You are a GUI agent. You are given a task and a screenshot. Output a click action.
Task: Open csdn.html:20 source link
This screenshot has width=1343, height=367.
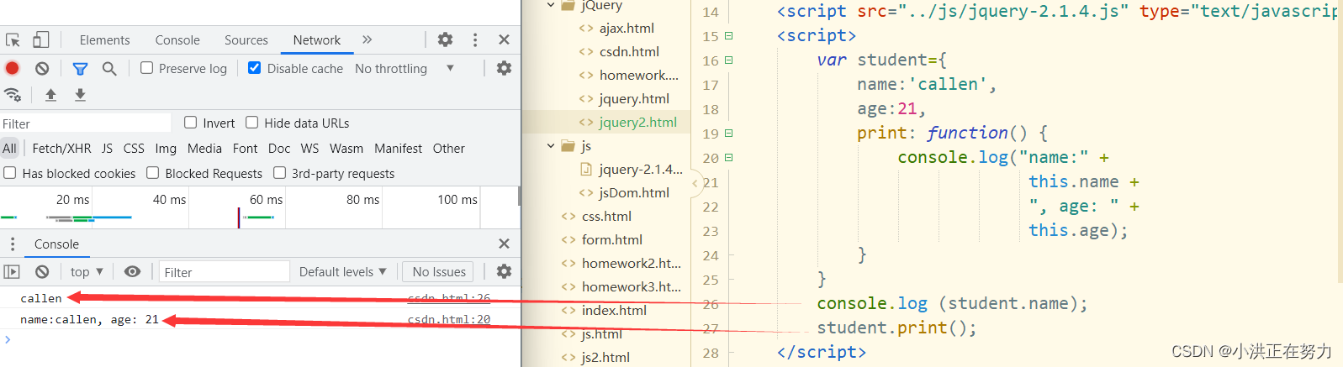(x=449, y=319)
